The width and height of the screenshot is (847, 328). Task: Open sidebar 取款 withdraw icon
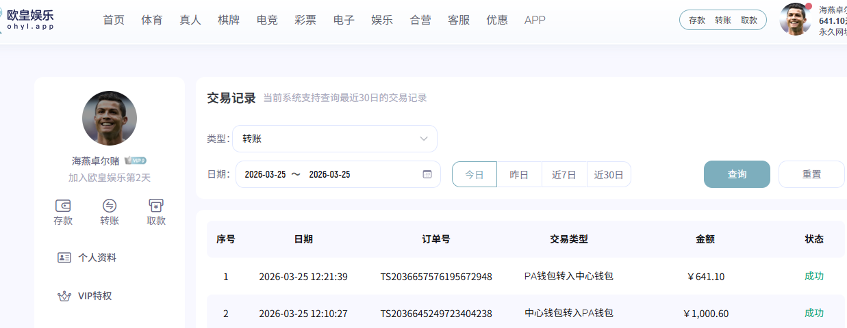pos(156,206)
